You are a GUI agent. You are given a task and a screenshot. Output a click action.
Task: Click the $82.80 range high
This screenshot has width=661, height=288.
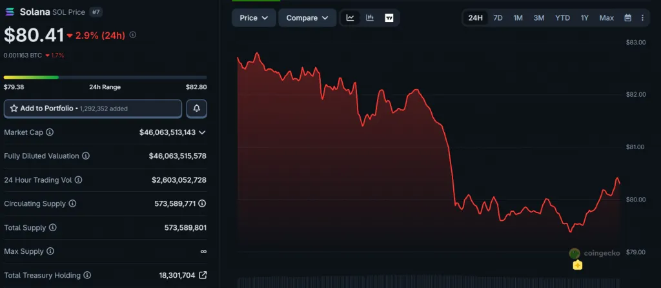[196, 87]
